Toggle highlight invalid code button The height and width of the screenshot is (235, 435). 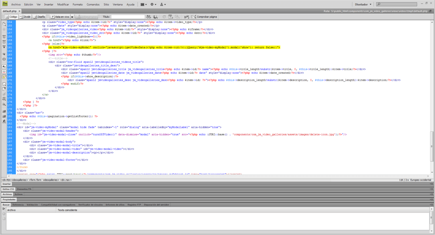coord(4,71)
